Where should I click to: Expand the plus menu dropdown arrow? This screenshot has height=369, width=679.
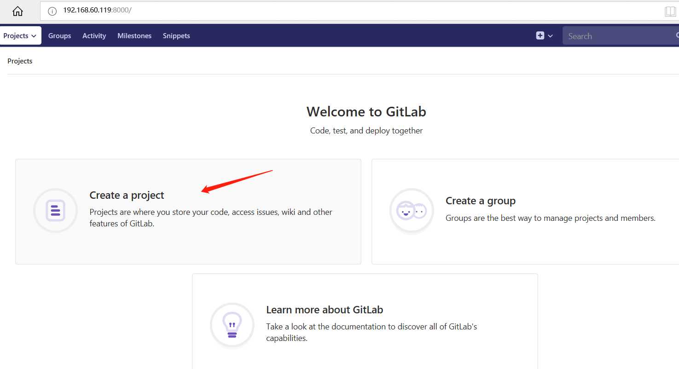pyautogui.click(x=550, y=36)
